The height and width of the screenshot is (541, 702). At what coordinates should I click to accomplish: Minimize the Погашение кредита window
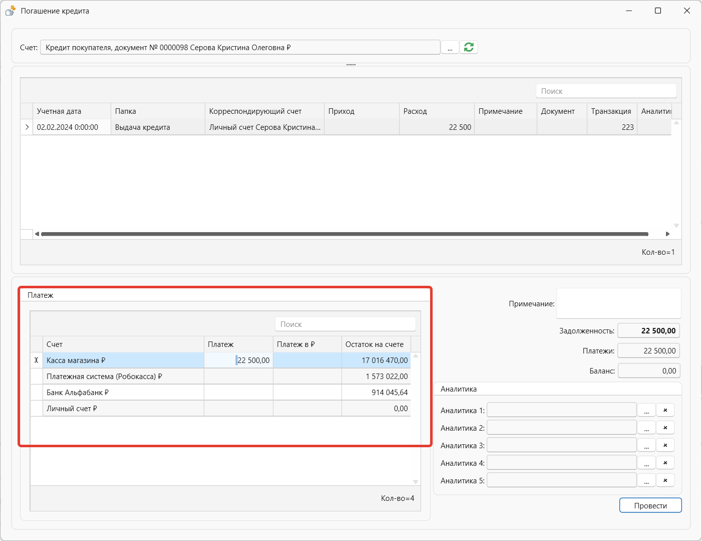629,11
